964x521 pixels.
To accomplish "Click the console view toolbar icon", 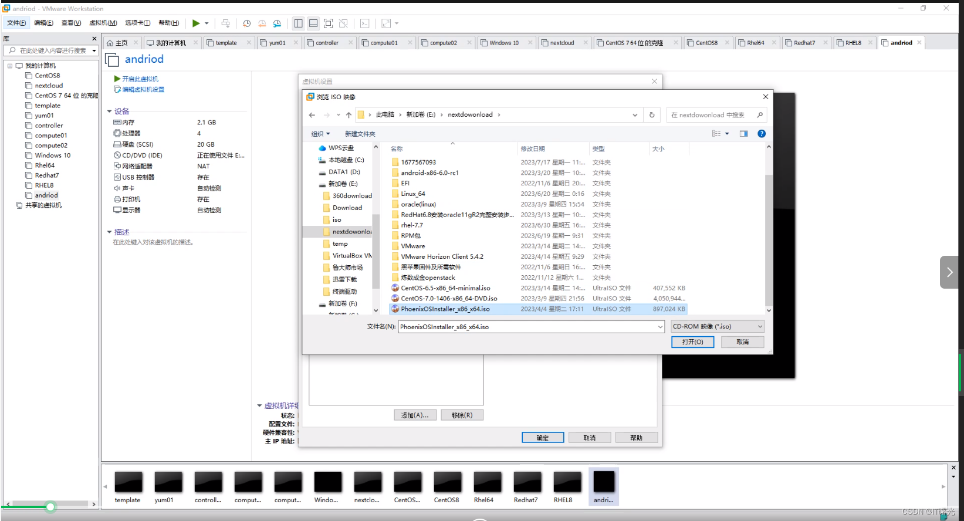I will tap(365, 23).
